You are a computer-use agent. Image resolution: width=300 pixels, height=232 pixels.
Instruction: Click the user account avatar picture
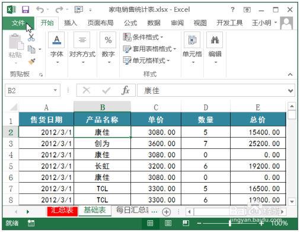(286, 23)
